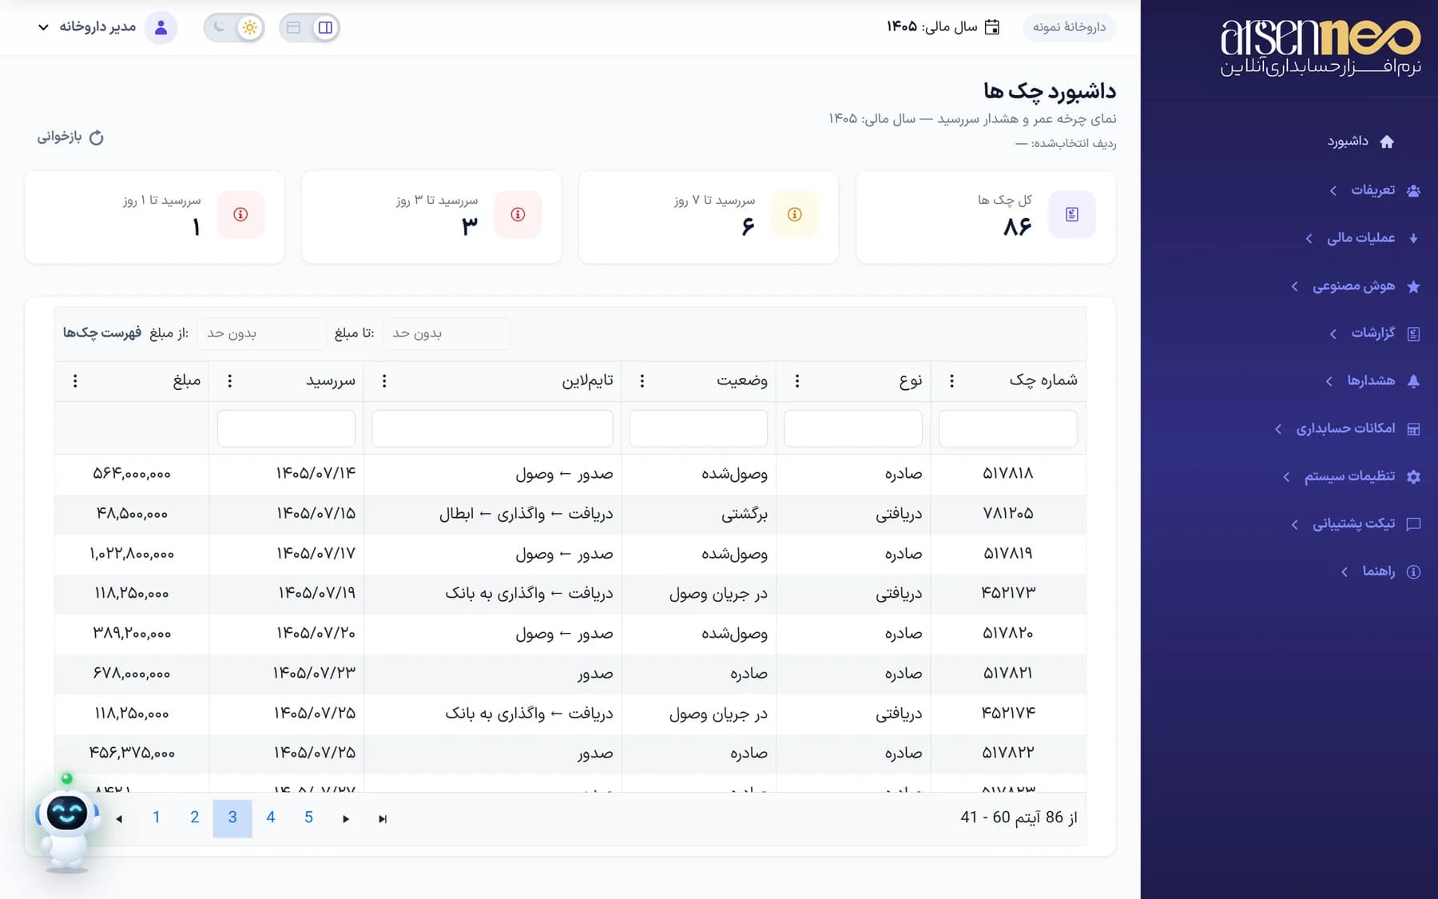Image resolution: width=1438 pixels, height=899 pixels.
Task: Click the داروخانهٔ نمونه badge
Action: click(x=1069, y=27)
